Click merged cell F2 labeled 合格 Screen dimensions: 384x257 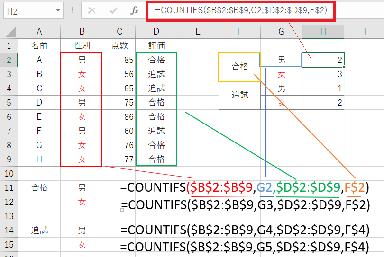tap(239, 67)
